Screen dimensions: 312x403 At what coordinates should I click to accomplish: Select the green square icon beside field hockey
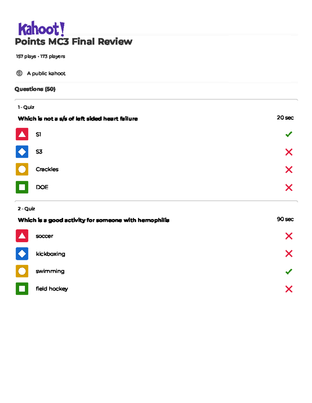tap(22, 289)
